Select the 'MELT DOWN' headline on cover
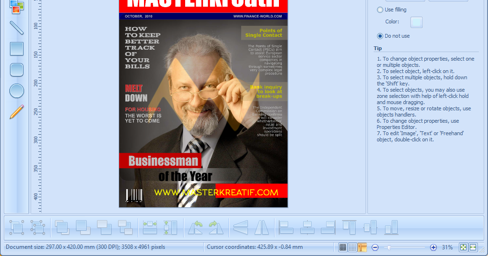The height and width of the screenshot is (256, 488). (x=136, y=93)
